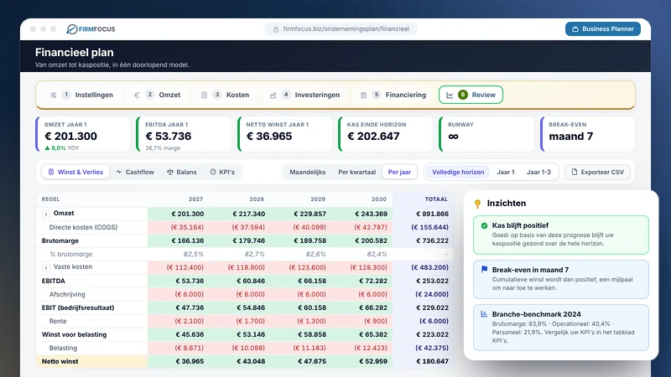Click the 2027 column header
671x377 pixels.
(195, 199)
